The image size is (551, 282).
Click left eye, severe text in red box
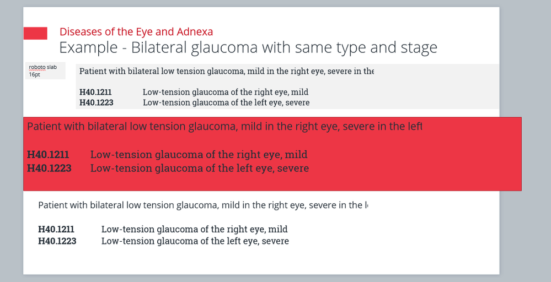coord(199,168)
